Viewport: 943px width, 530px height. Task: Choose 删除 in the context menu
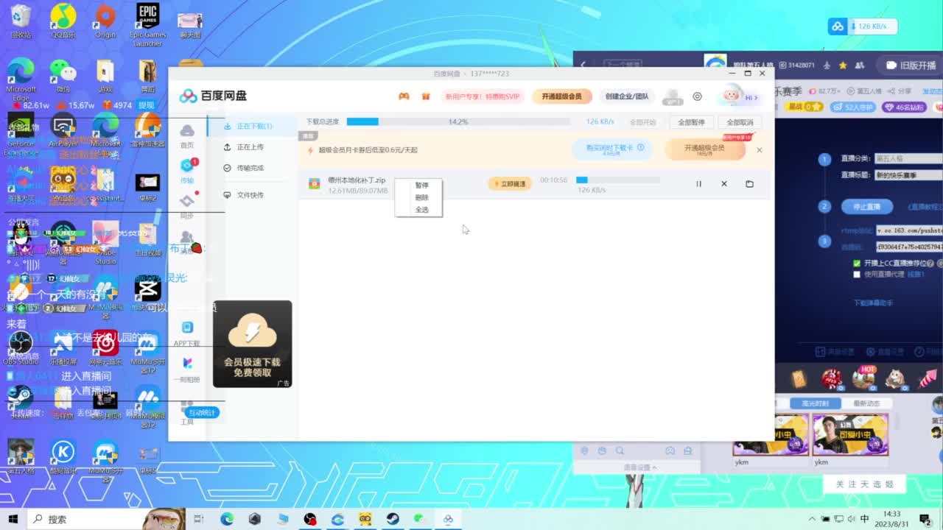(421, 197)
